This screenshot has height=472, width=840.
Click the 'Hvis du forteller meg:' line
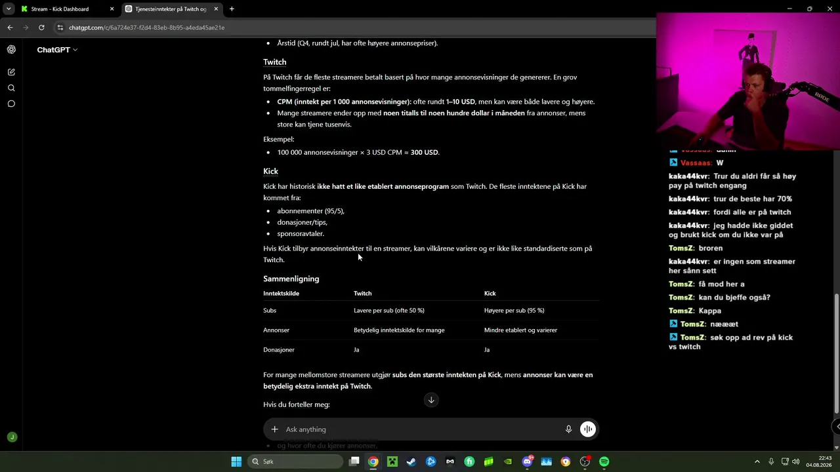click(x=297, y=404)
